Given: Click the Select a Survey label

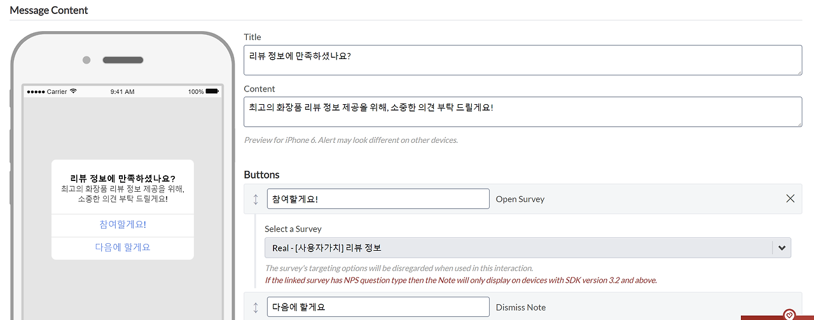Looking at the screenshot, I should pos(293,229).
